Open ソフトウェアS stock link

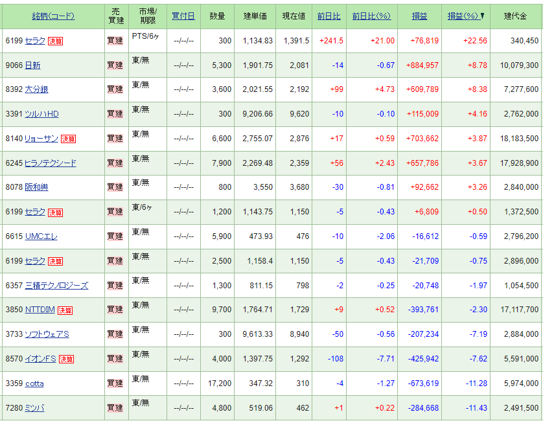pyautogui.click(x=47, y=334)
